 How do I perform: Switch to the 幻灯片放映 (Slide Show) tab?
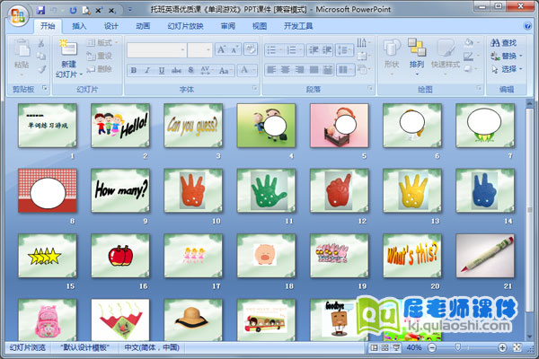185,27
